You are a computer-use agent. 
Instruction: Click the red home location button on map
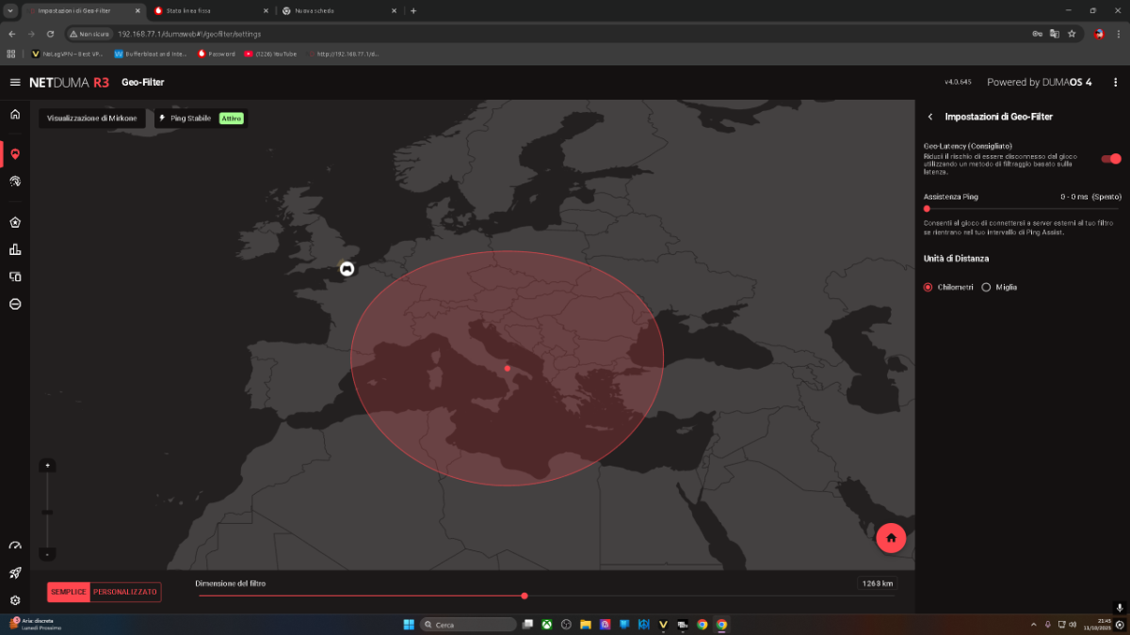(891, 537)
